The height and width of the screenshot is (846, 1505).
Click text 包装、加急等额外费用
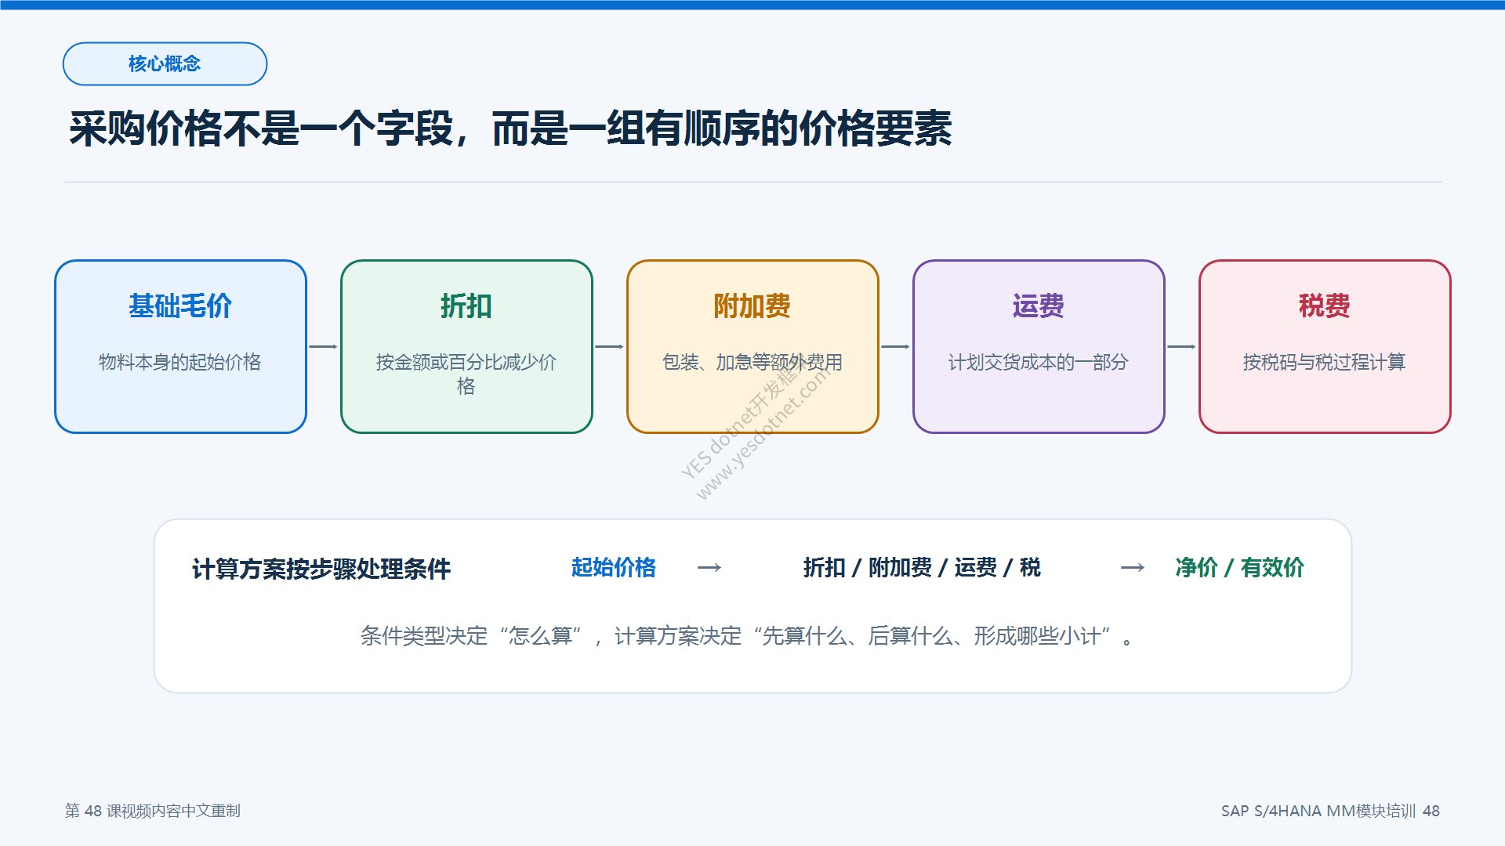(752, 362)
